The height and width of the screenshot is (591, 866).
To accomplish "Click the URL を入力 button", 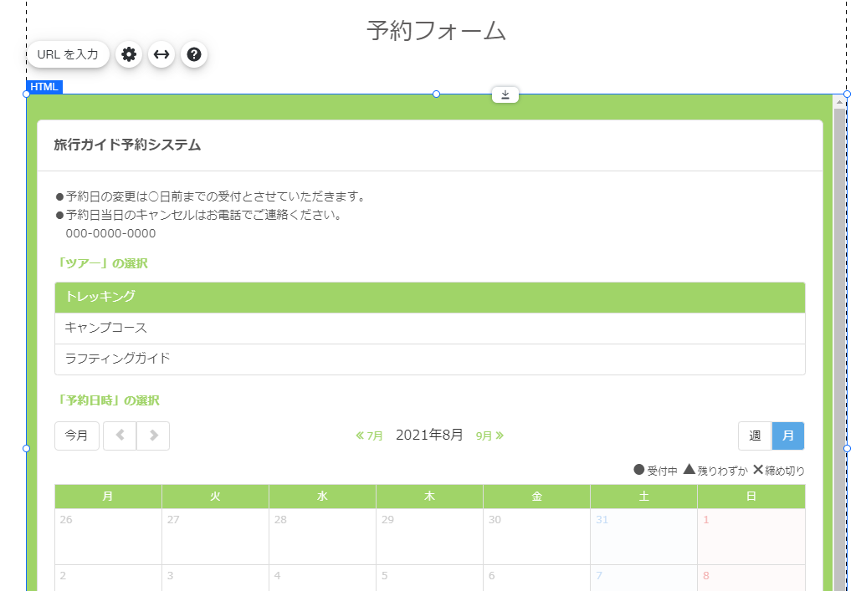I will click(68, 54).
